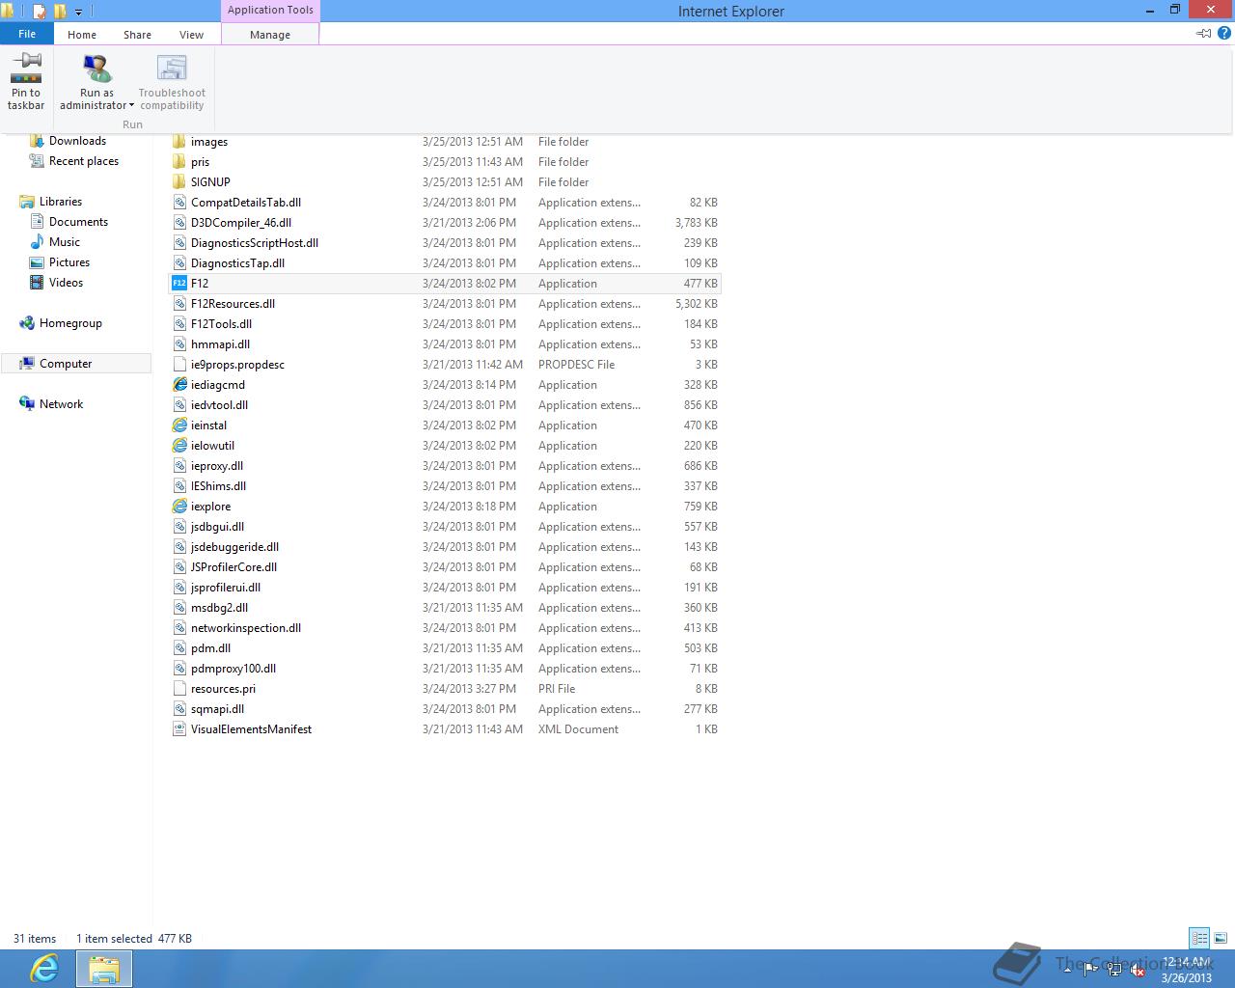The height and width of the screenshot is (988, 1235).
Task: Select Network in the navigation pane
Action: pyautogui.click(x=61, y=404)
